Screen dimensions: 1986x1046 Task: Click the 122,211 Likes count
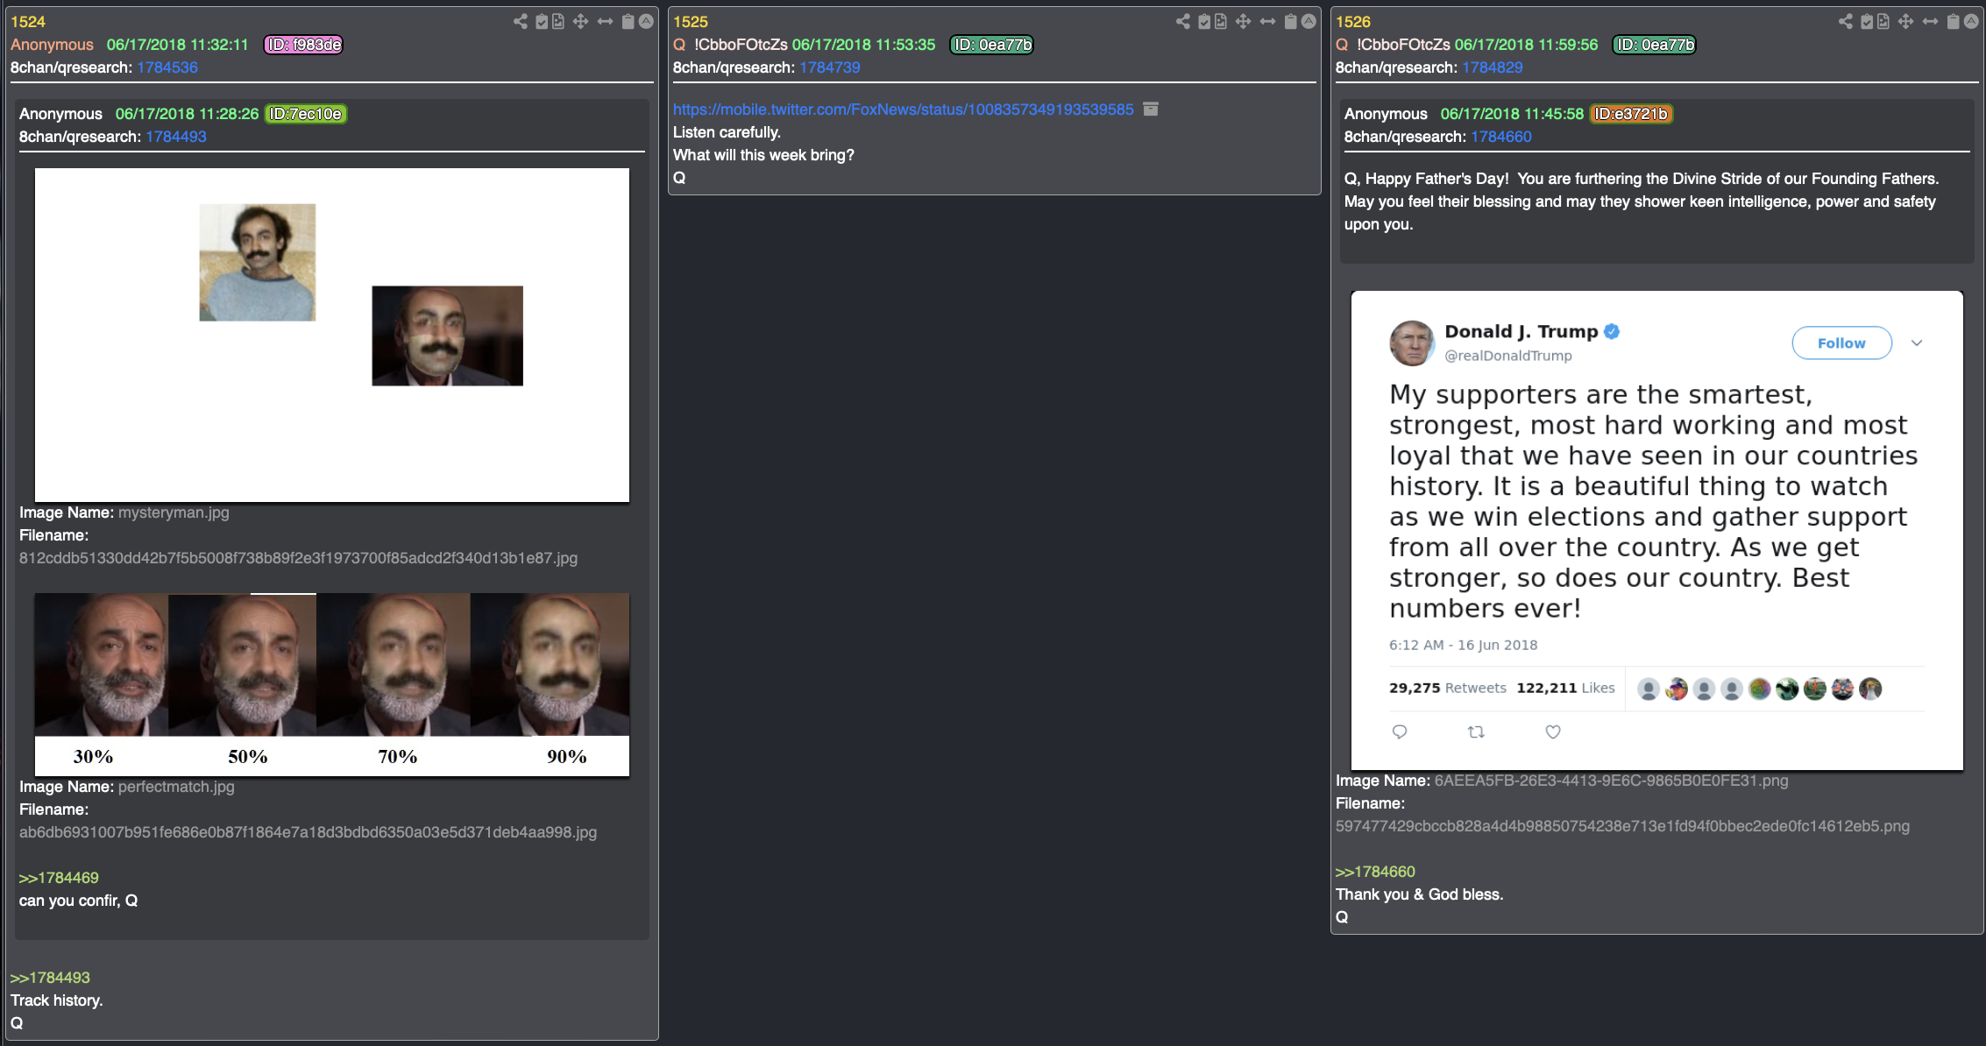(x=1565, y=688)
